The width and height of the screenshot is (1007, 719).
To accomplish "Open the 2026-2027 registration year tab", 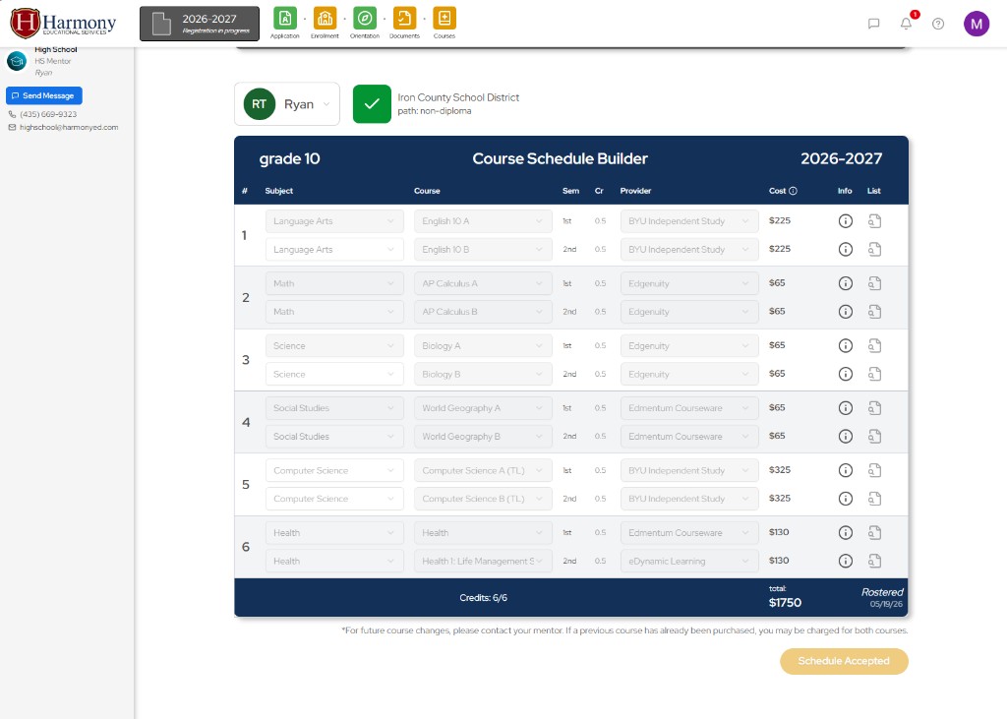I will [200, 24].
